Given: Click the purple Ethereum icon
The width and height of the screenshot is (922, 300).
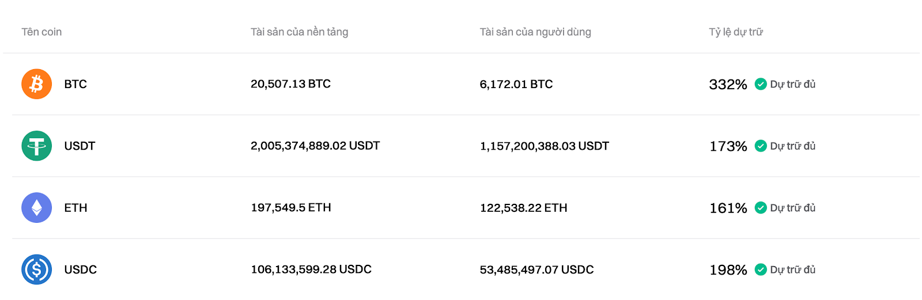Looking at the screenshot, I should [37, 208].
